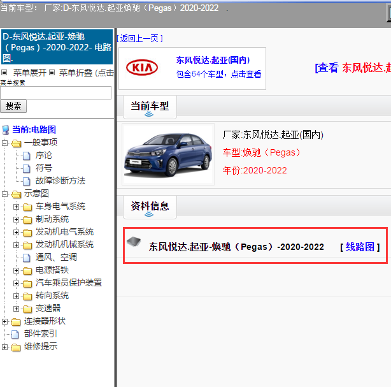This screenshot has height=387, width=391.
Task: Click the 年份:2020-2022 text
Action: tap(255, 170)
